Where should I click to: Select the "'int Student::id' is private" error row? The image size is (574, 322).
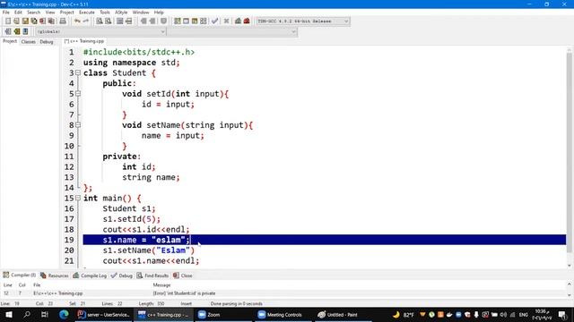[283, 293]
